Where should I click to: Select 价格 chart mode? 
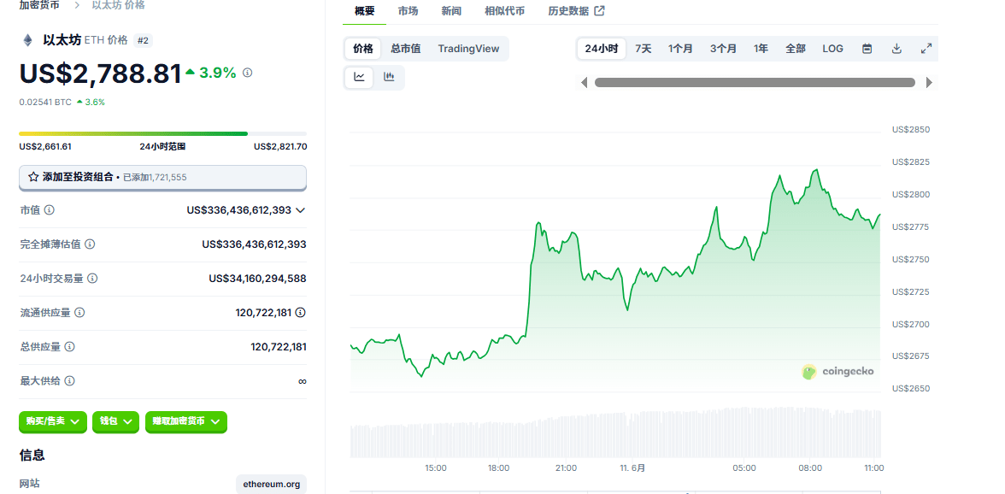[362, 49]
